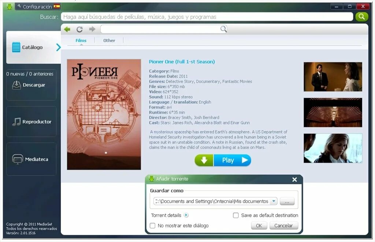Click the 'Versión: 2.01.1516' text
Viewport: 375px width, 242px height.
(21, 233)
